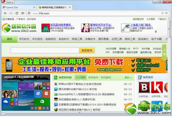Open the 分享 share side tab
The width and height of the screenshot is (172, 118).
[x=164, y=52]
